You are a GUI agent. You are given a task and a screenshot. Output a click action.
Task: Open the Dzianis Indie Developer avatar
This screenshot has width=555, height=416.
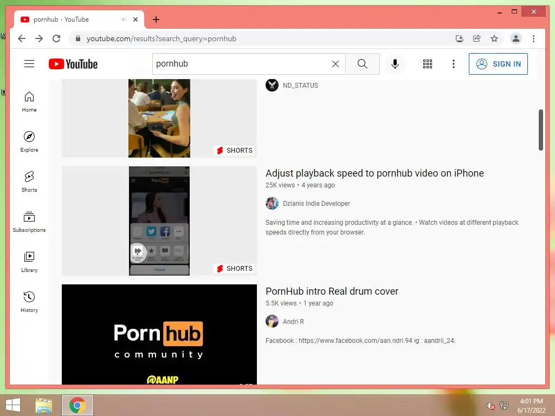click(272, 204)
